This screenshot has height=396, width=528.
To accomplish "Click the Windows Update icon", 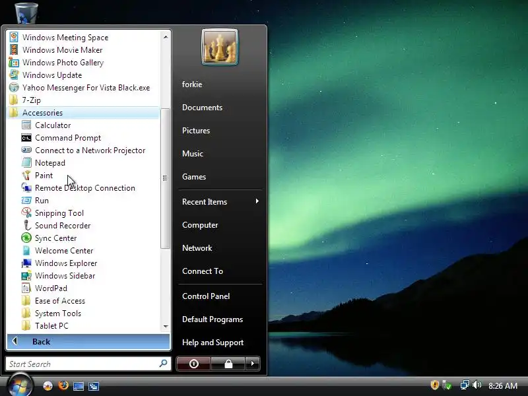I will tap(14, 75).
